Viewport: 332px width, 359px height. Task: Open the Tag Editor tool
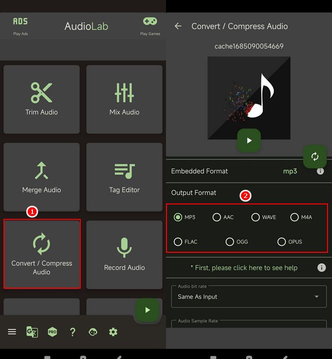tap(124, 177)
